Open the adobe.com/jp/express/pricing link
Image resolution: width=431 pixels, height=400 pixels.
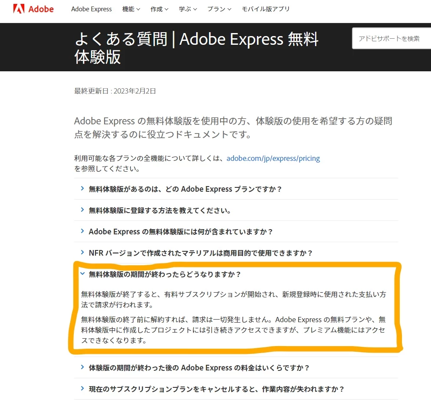pyautogui.click(x=273, y=158)
